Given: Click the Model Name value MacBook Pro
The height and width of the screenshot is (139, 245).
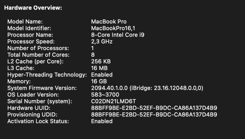Looking at the screenshot, I should click(x=109, y=22).
